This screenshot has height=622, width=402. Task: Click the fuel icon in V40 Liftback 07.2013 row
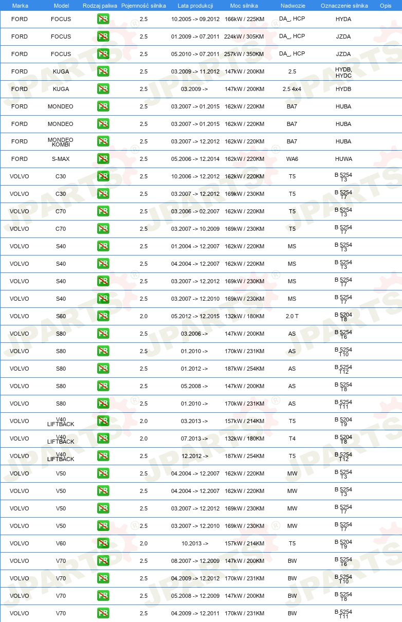[103, 438]
